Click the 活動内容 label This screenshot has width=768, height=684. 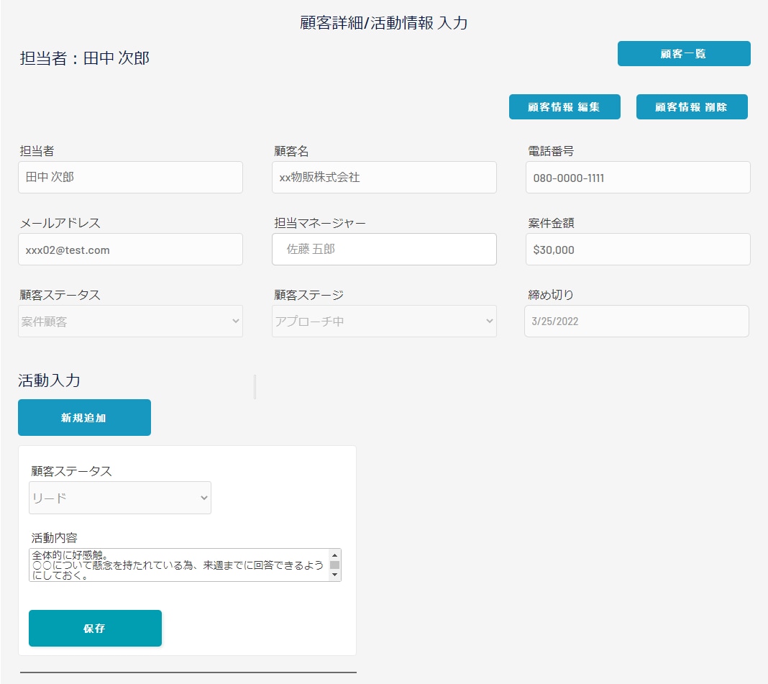coord(55,538)
